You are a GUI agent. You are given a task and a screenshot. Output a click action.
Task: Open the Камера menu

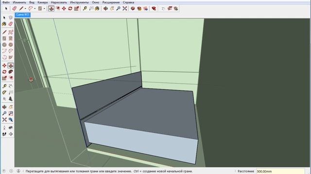[x=42, y=2]
